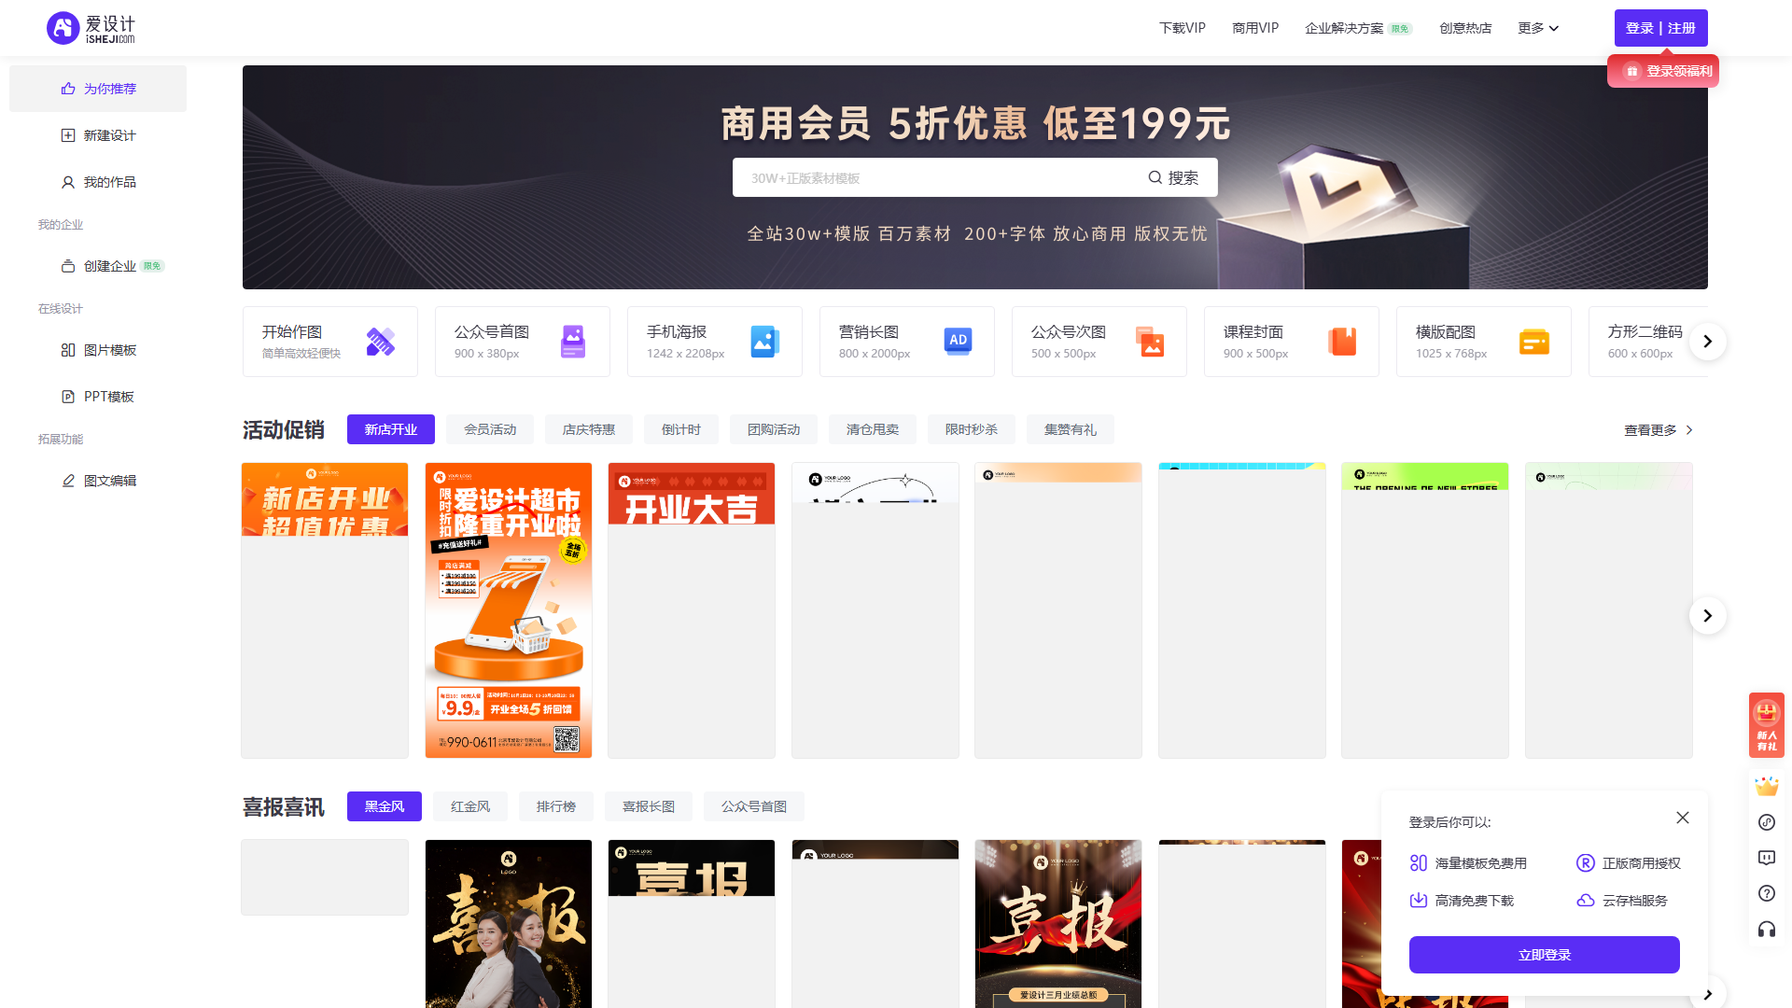Click the 立即登录 button

[x=1545, y=955]
